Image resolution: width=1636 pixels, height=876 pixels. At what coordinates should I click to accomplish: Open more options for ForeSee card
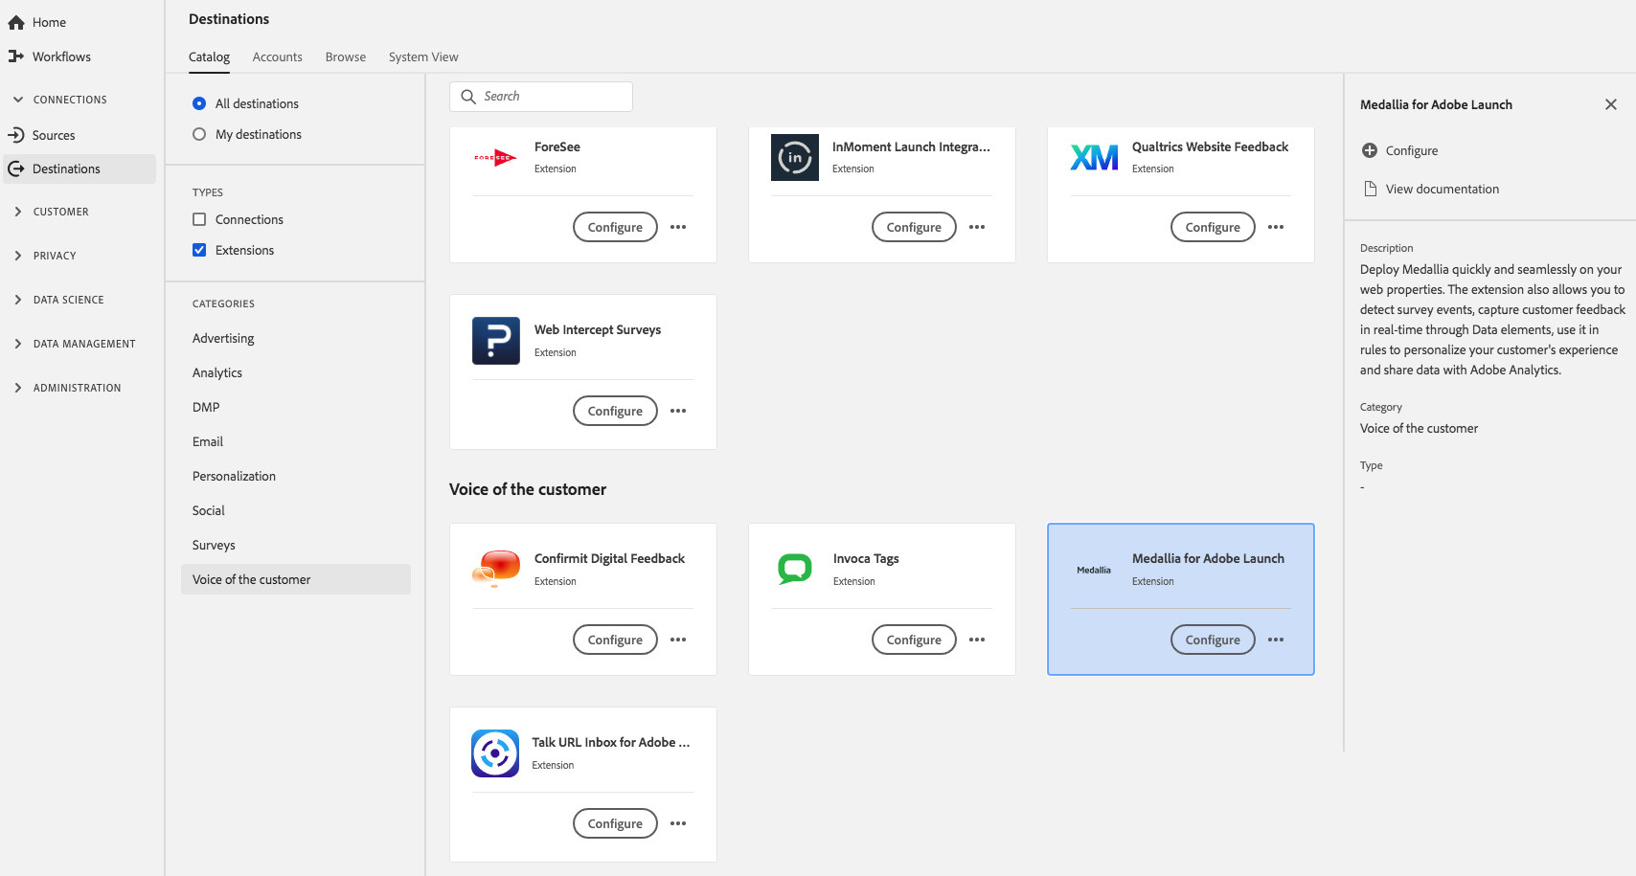click(x=678, y=227)
